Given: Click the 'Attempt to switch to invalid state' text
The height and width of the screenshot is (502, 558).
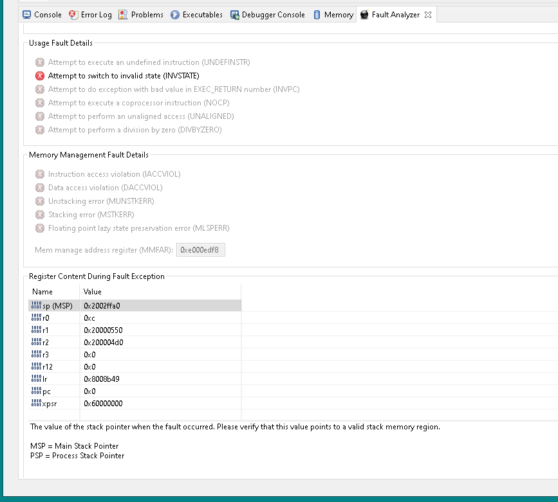Looking at the screenshot, I should [105, 76].
